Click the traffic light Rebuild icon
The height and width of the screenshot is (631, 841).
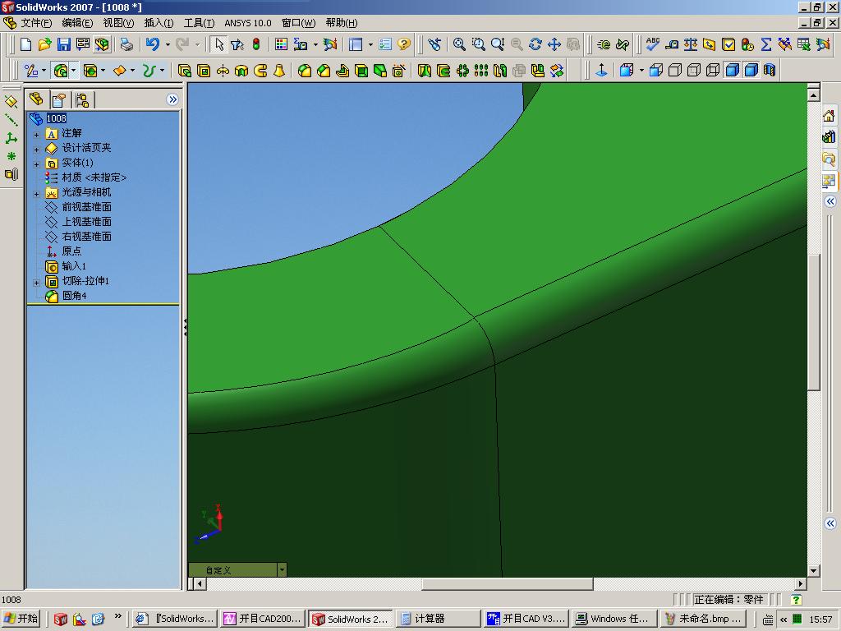(256, 44)
